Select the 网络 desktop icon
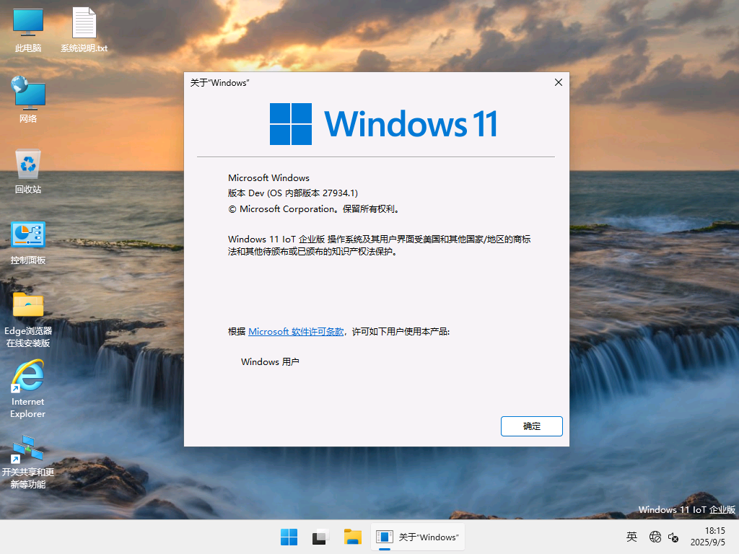This screenshot has height=554, width=739. pyautogui.click(x=28, y=100)
